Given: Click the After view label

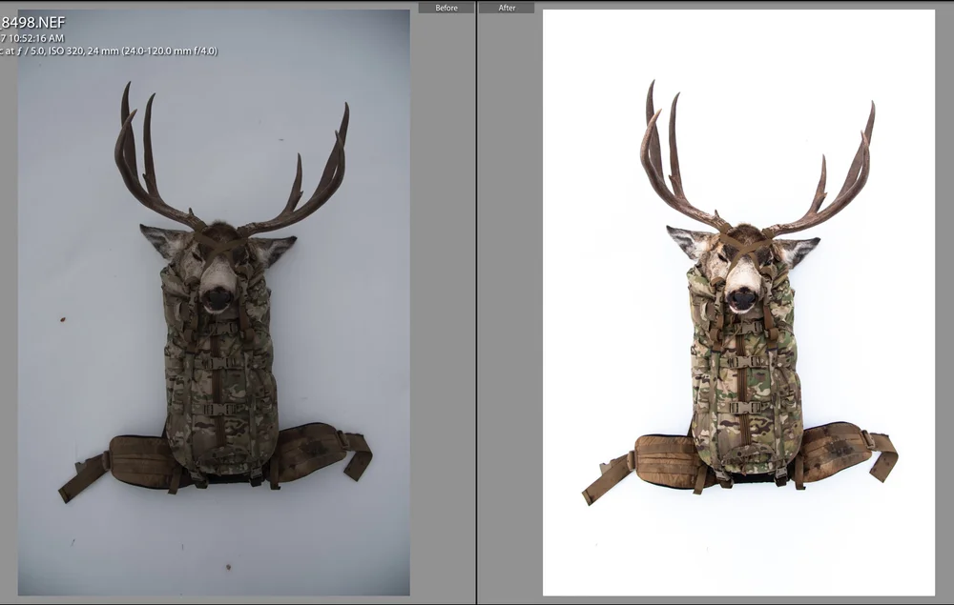Looking at the screenshot, I should [x=507, y=8].
